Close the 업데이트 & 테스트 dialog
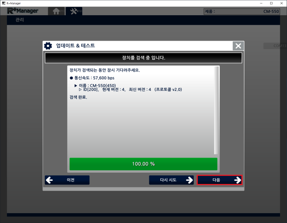Image resolution: width=287 pixels, height=223 pixels. tap(238, 46)
